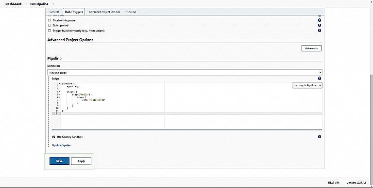Collapse the stages block fold at line 4

click(x=59, y=92)
